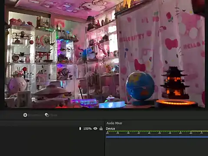Open source Filters via the overlapping-circles icon
This screenshot has width=208, height=156.
(47, 115)
